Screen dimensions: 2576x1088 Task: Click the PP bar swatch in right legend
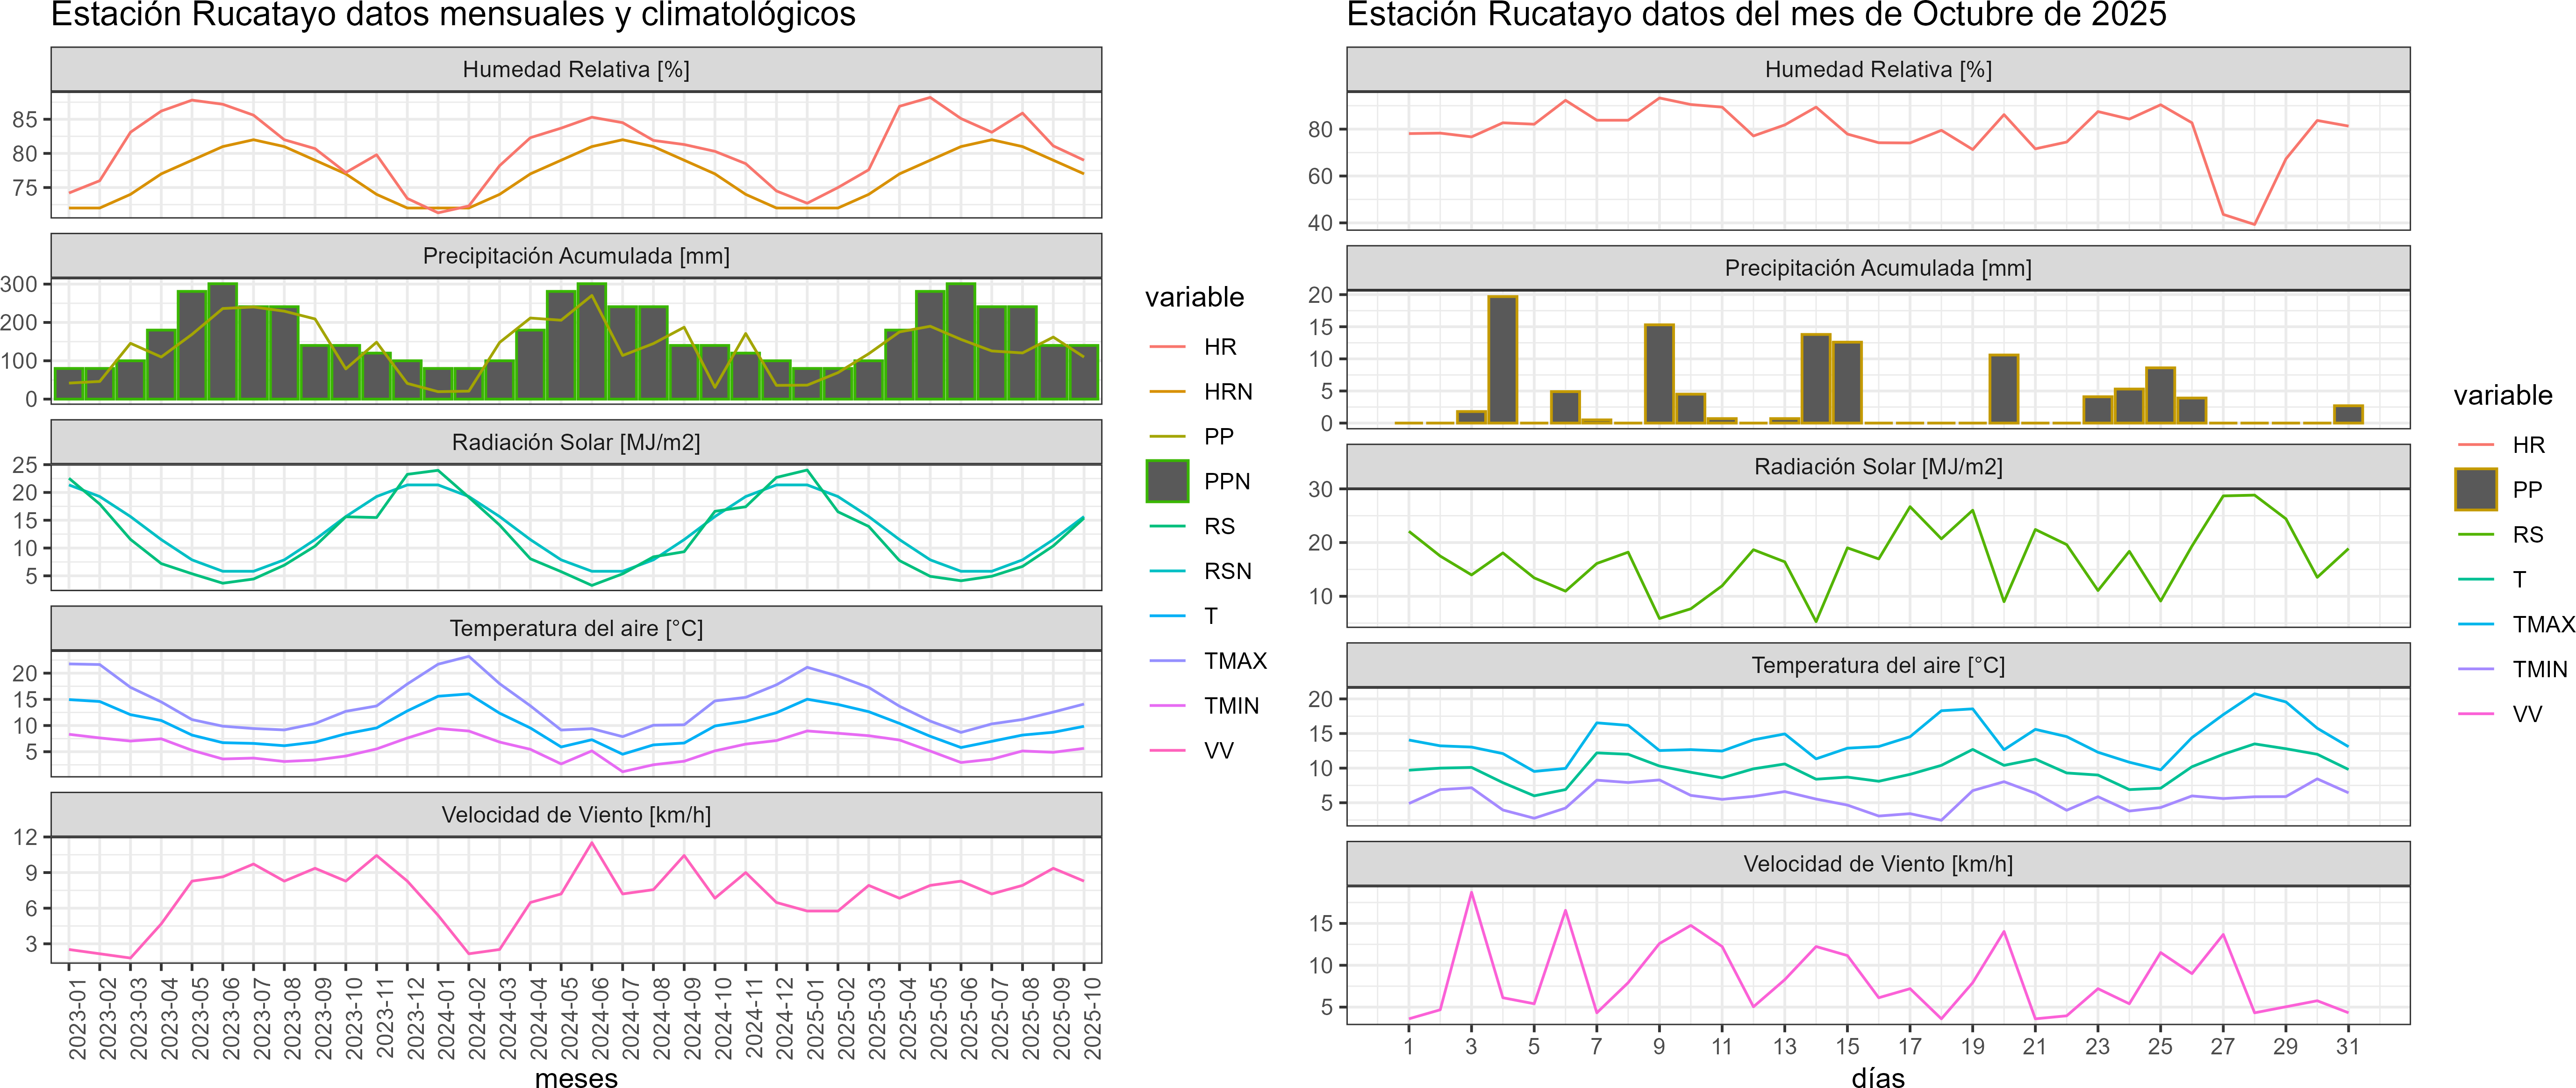tap(2476, 490)
